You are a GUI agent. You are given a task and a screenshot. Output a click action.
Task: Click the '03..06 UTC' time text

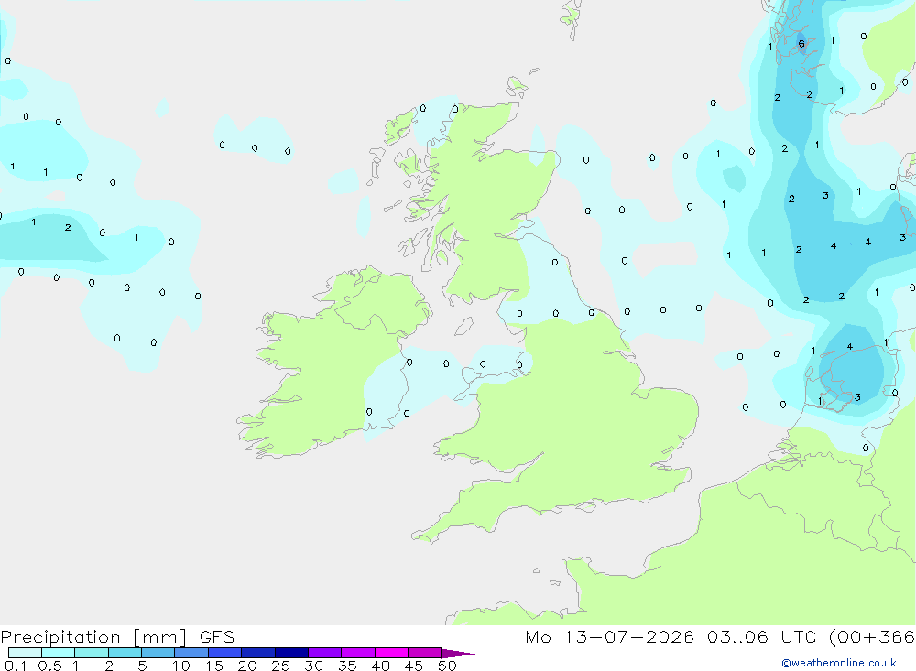762,637
